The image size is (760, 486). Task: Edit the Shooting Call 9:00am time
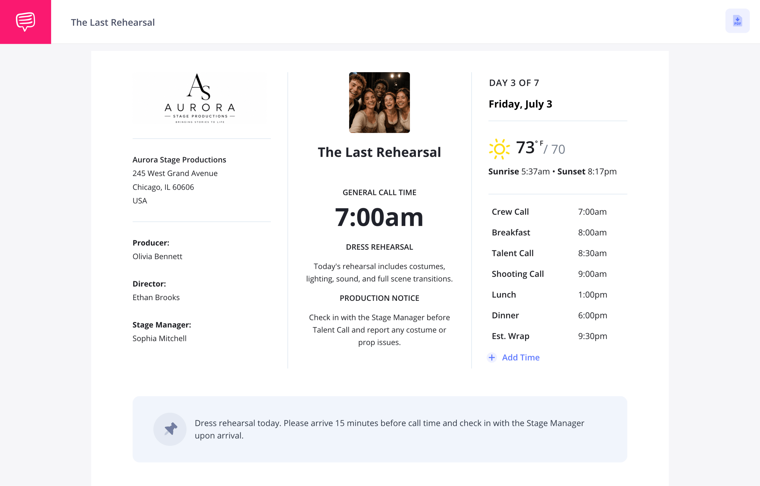click(592, 274)
